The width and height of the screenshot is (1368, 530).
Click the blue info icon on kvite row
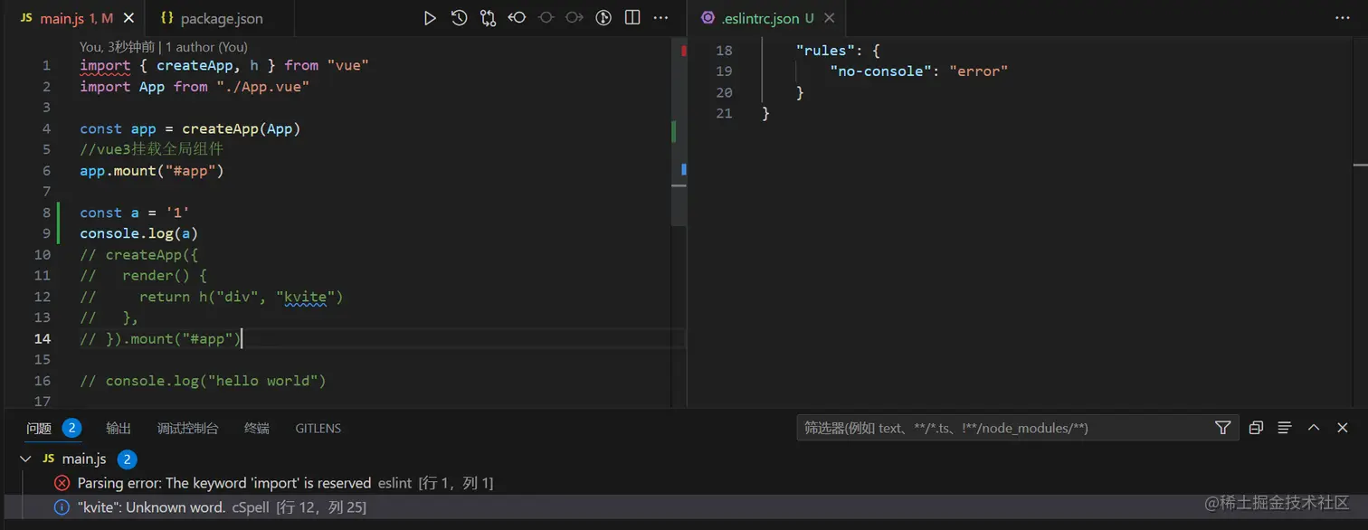pos(62,507)
